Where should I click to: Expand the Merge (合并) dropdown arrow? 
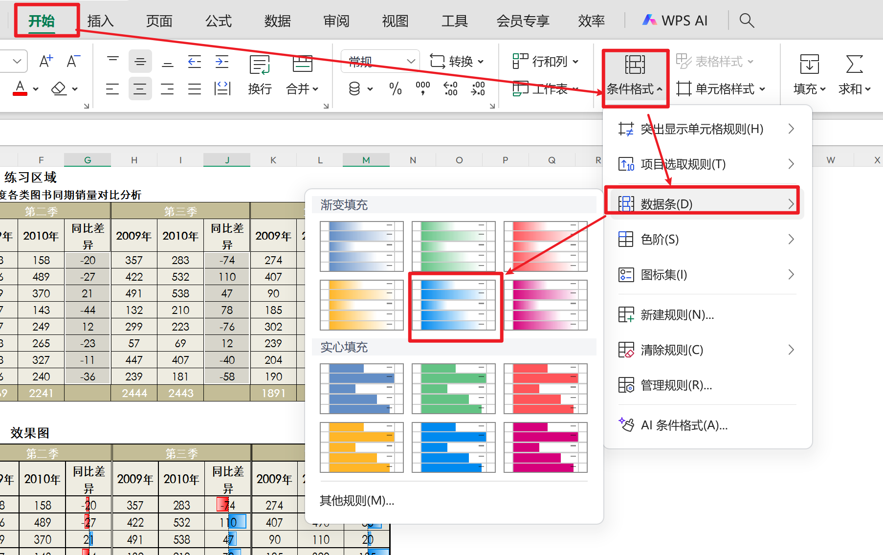pos(316,89)
